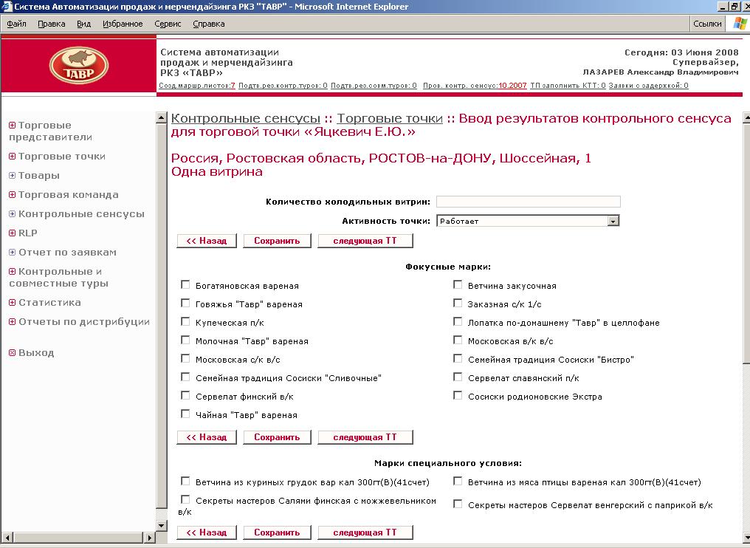Check the Чайная "Тавр" вареная checkbox
Viewport: 750px width, 548px height.
(x=185, y=414)
